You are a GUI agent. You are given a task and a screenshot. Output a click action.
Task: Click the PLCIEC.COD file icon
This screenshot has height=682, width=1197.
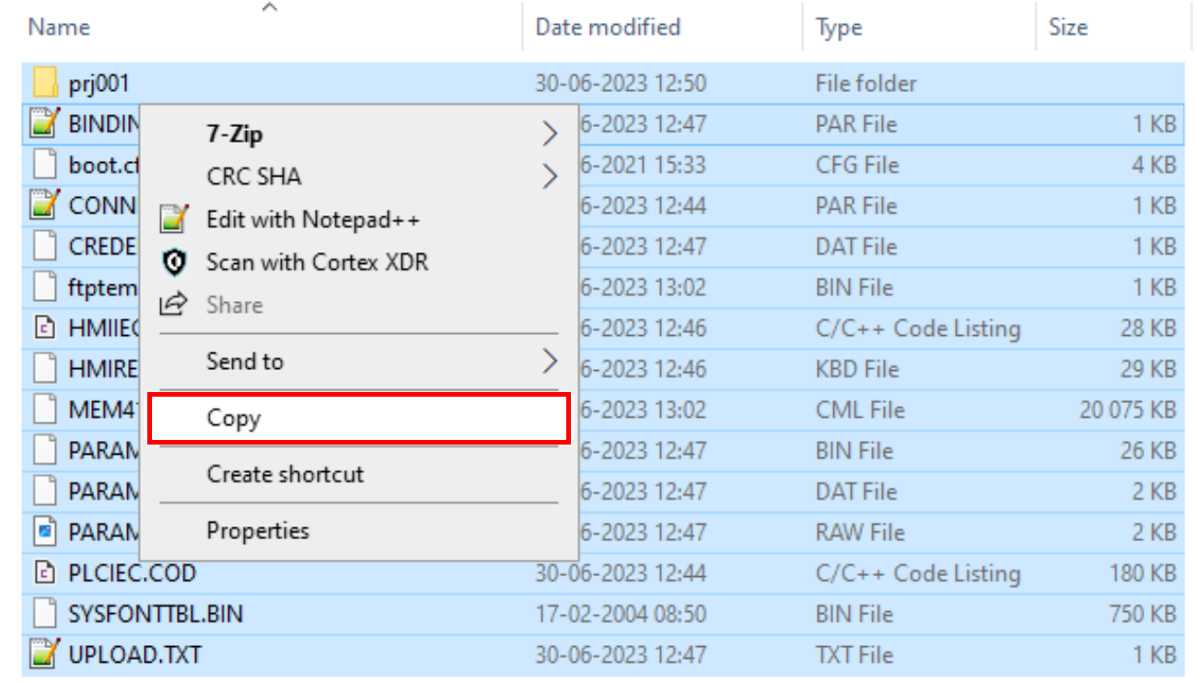click(43, 573)
